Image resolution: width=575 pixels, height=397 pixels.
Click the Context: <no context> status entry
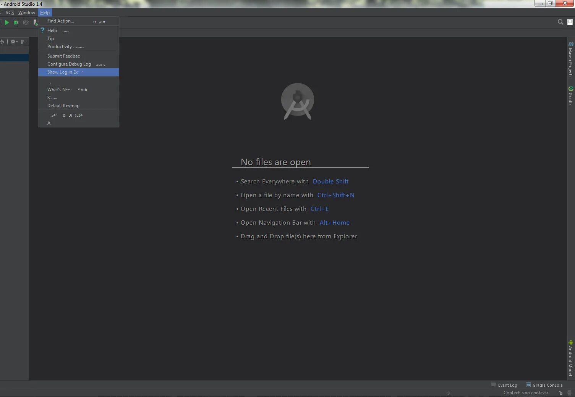click(526, 393)
